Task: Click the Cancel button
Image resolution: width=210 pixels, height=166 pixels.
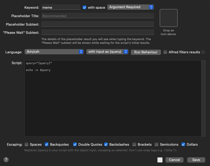Action: [x=174, y=160]
